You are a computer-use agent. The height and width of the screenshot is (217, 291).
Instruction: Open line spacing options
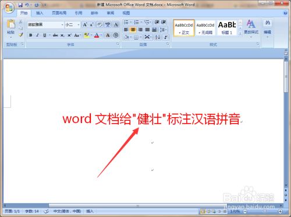pyautogui.click(x=163, y=30)
